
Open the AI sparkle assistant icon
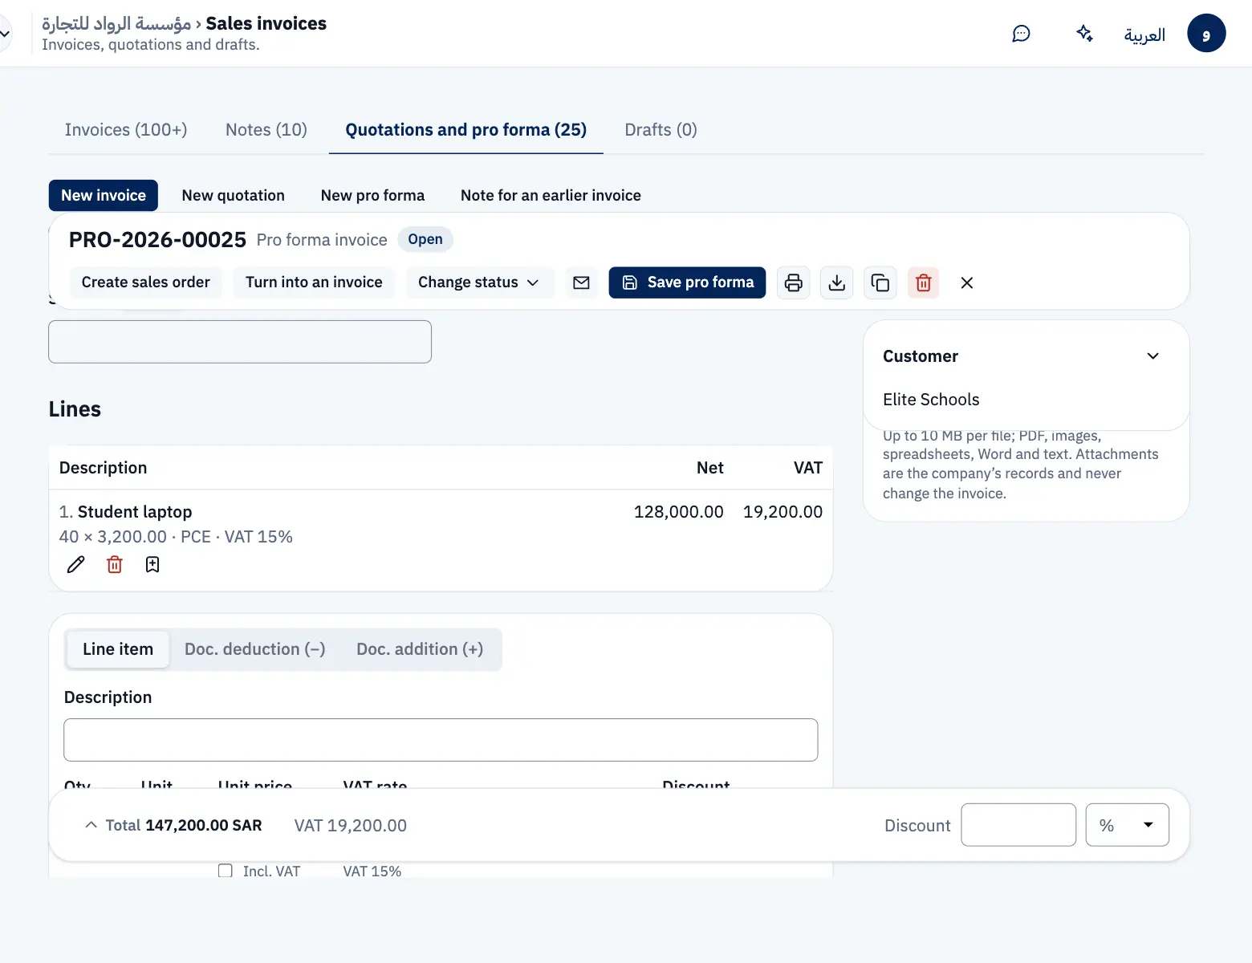pyautogui.click(x=1084, y=34)
